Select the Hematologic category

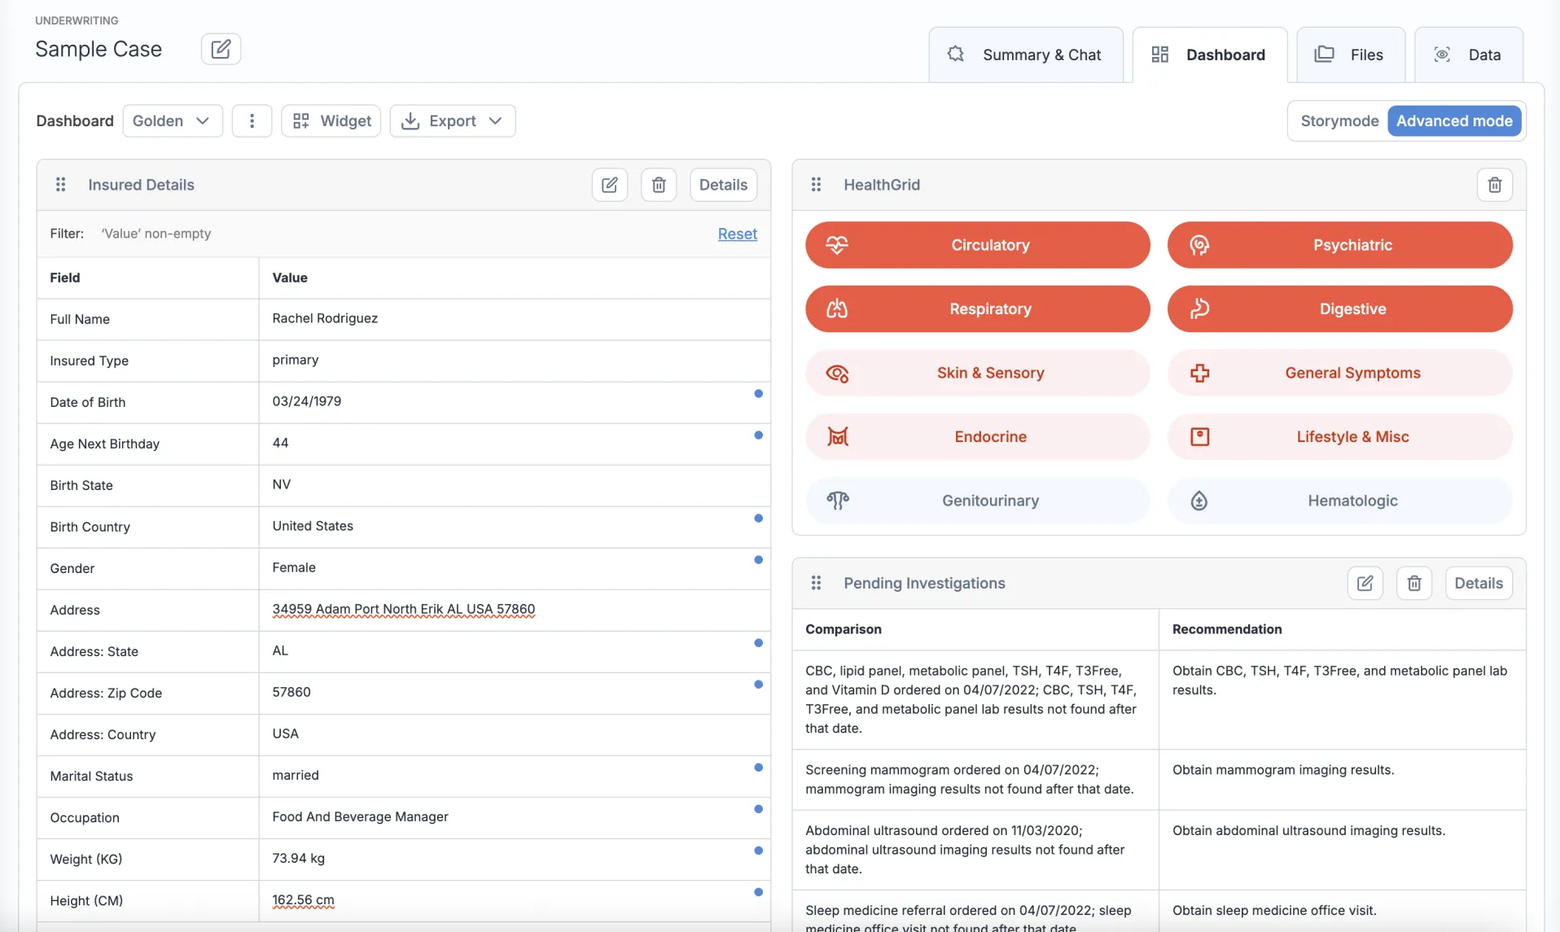tap(1339, 501)
